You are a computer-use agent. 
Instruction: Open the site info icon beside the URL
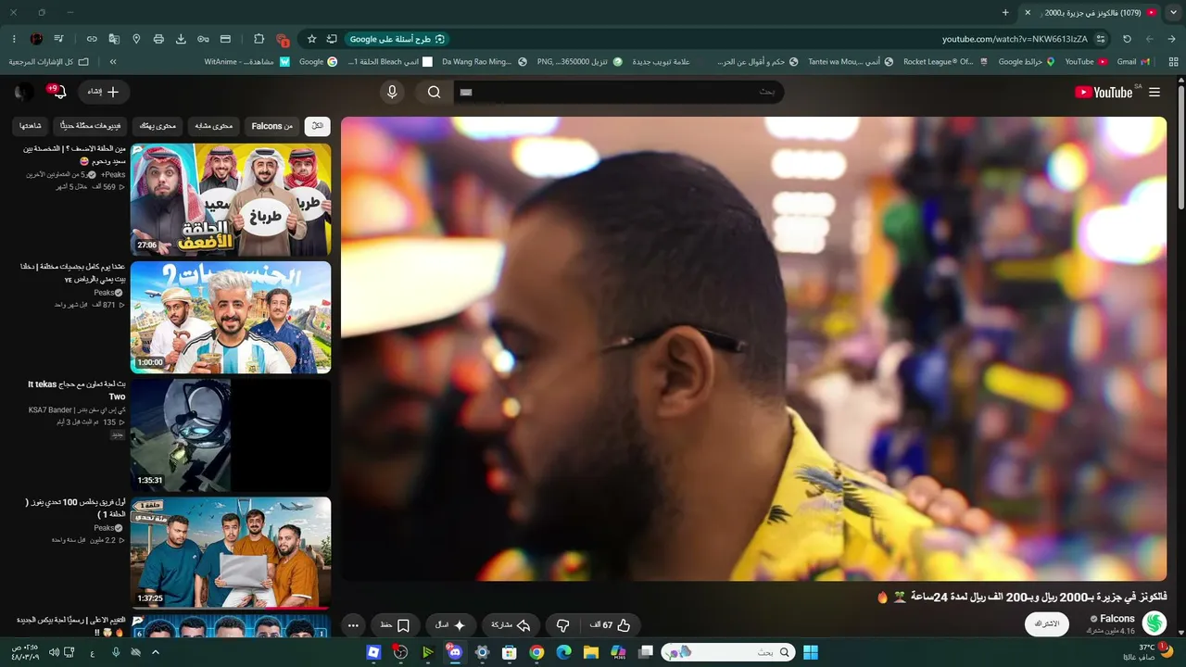point(1101,39)
